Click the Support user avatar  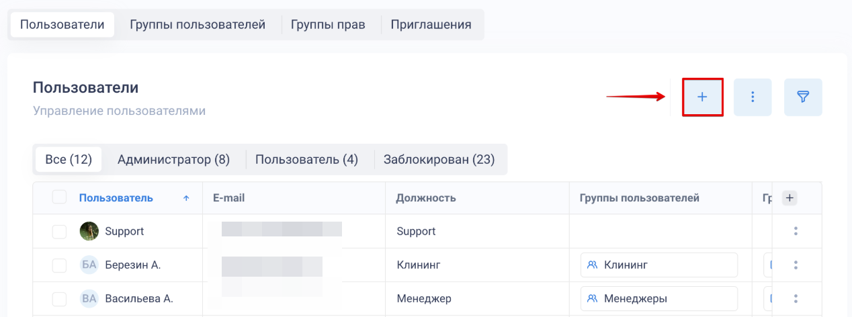click(x=89, y=231)
